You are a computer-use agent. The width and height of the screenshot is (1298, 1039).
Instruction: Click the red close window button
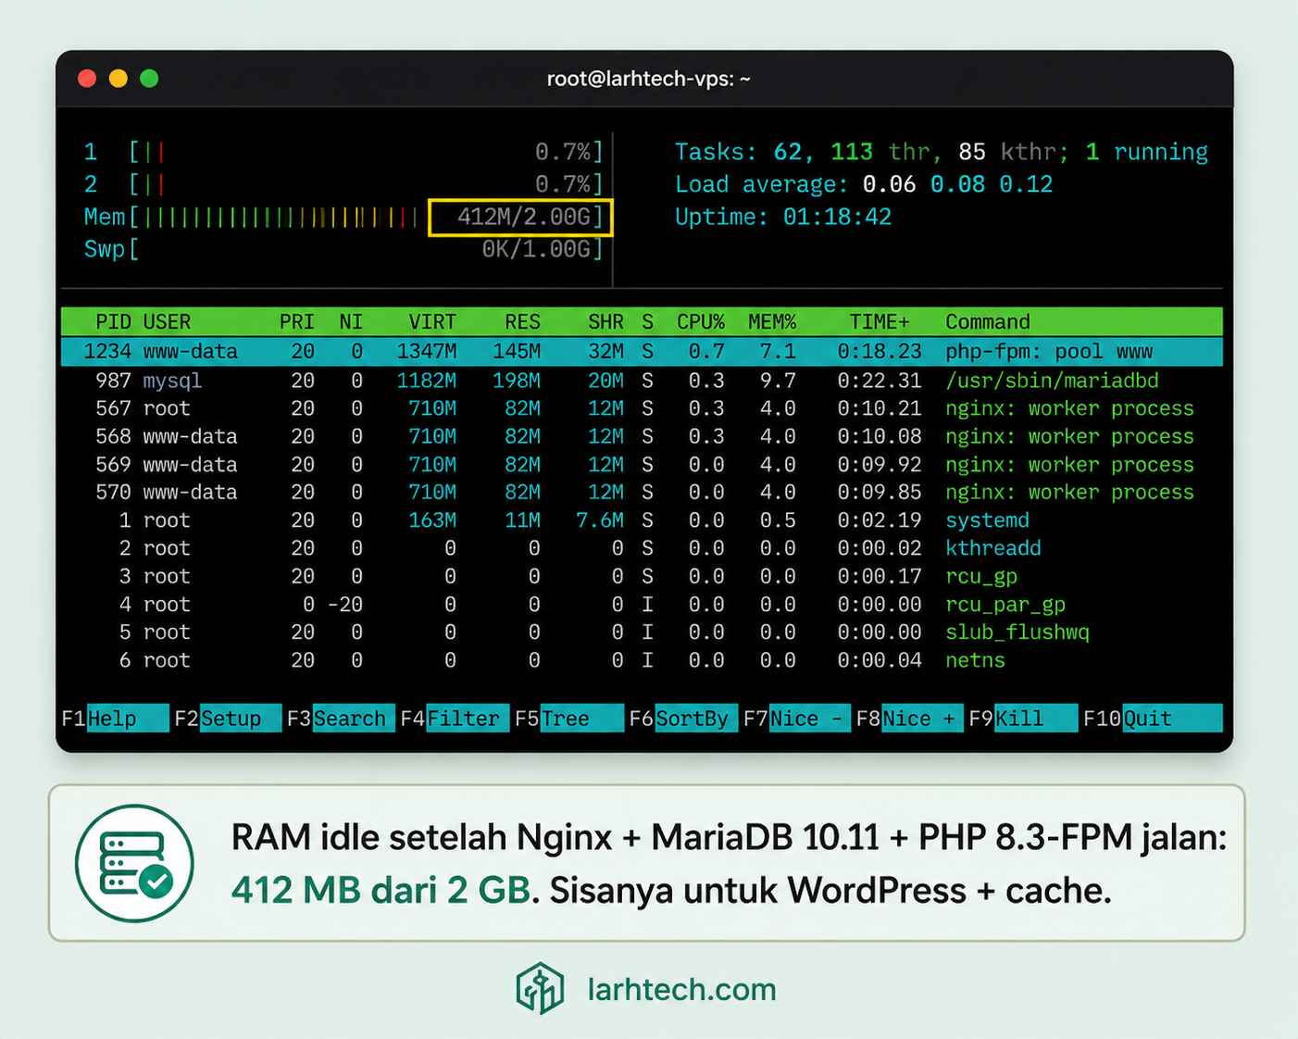(87, 79)
